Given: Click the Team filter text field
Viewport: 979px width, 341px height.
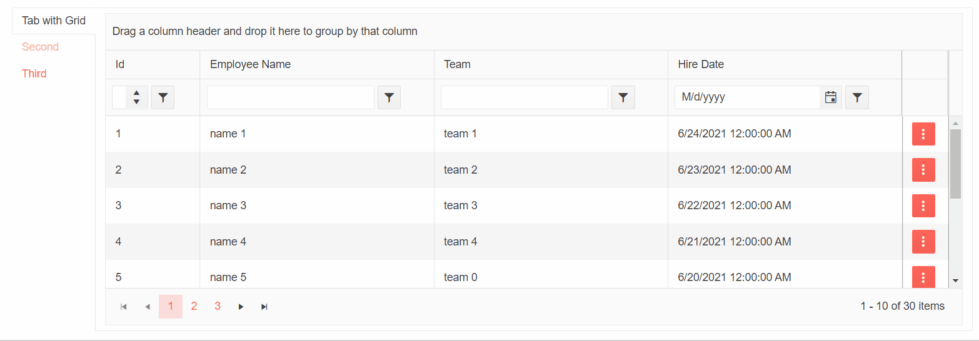Looking at the screenshot, I should (x=524, y=97).
